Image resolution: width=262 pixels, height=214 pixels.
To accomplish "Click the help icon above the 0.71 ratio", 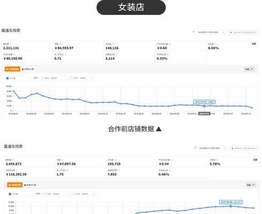I will pos(65,54).
